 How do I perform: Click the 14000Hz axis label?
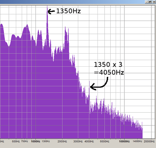[137, 141]
